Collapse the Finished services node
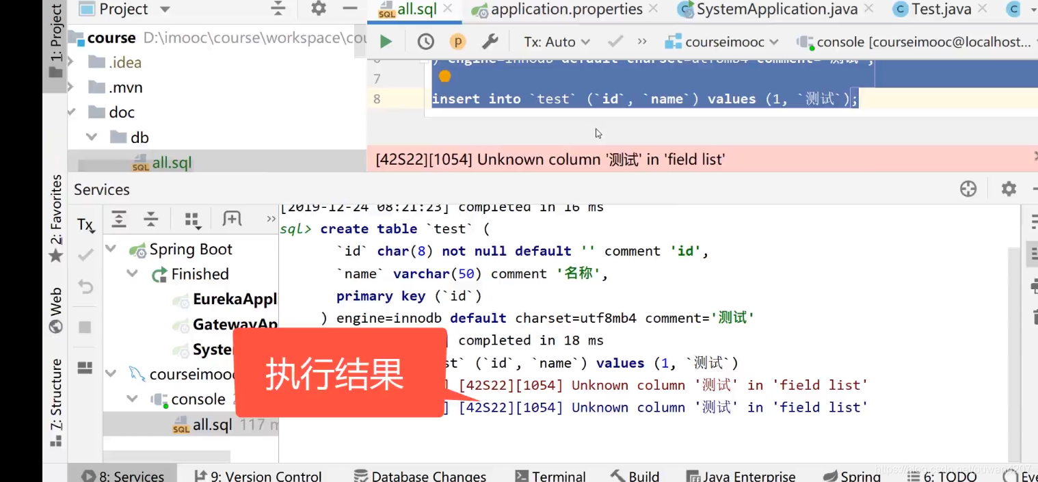 [132, 274]
